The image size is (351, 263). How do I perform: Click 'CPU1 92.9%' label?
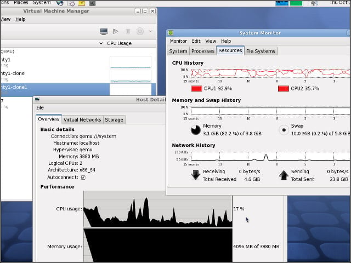pos(218,89)
